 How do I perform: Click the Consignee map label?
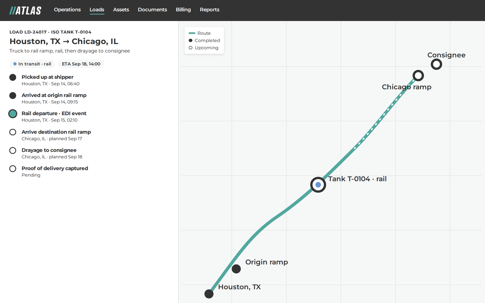[x=447, y=55]
